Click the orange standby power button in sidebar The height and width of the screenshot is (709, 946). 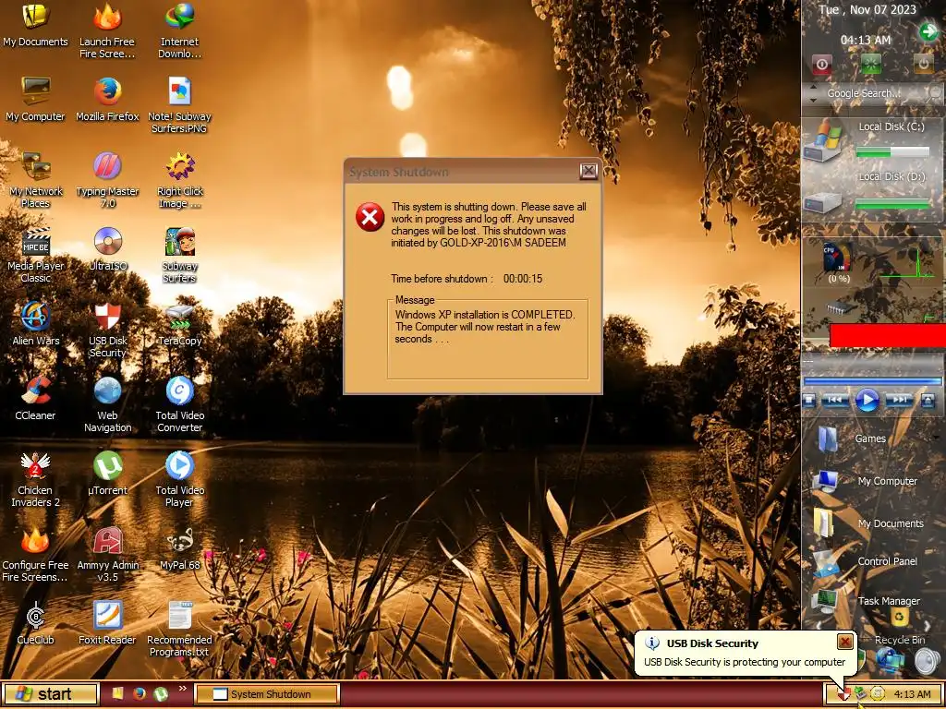pos(923,64)
